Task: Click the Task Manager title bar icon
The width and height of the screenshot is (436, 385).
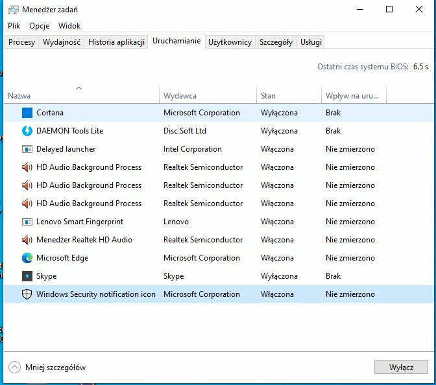Action: pyautogui.click(x=14, y=10)
